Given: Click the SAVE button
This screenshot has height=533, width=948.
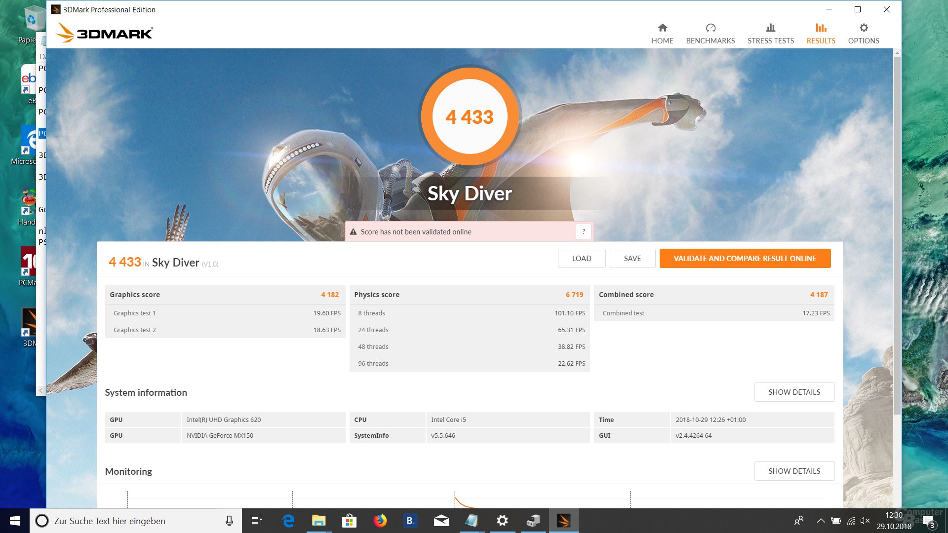Looking at the screenshot, I should pyautogui.click(x=632, y=258).
